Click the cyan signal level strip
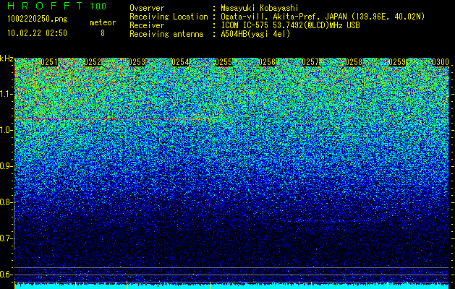 [232, 286]
